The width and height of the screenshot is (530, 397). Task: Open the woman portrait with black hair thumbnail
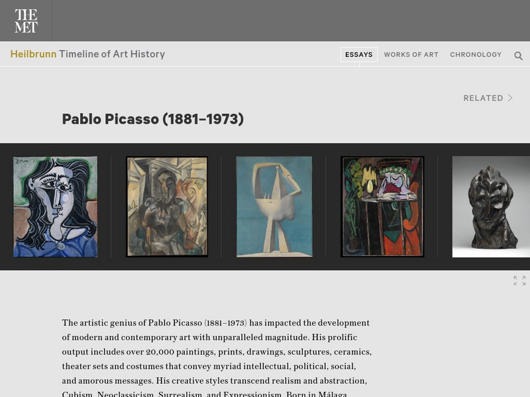click(x=55, y=206)
